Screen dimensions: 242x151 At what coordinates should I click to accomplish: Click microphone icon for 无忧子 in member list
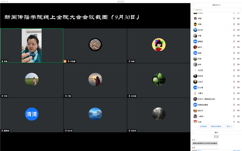click(234, 99)
